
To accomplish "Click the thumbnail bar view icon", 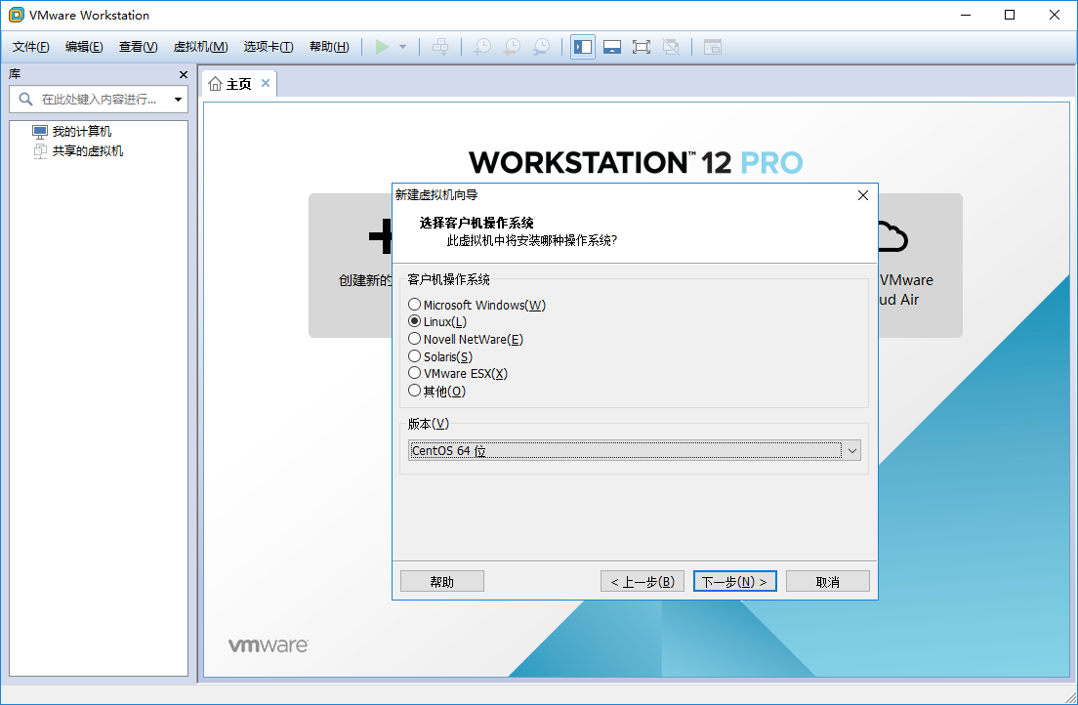I will (x=612, y=47).
